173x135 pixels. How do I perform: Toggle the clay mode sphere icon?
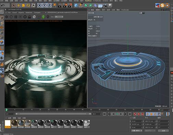[34, 17]
